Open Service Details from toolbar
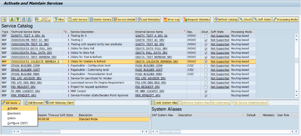Viewport: 301px width, 136px height. (x=124, y=19)
